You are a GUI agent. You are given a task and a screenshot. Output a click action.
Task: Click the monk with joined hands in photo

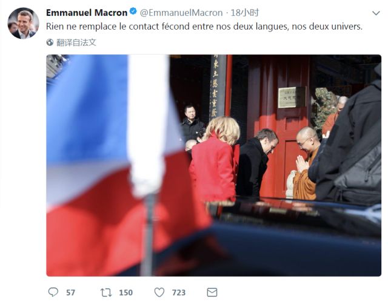306,163
